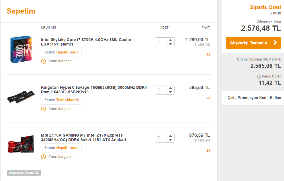Remove Intel processor with its Sil link
The height and width of the screenshot is (181, 284).
[208, 55]
